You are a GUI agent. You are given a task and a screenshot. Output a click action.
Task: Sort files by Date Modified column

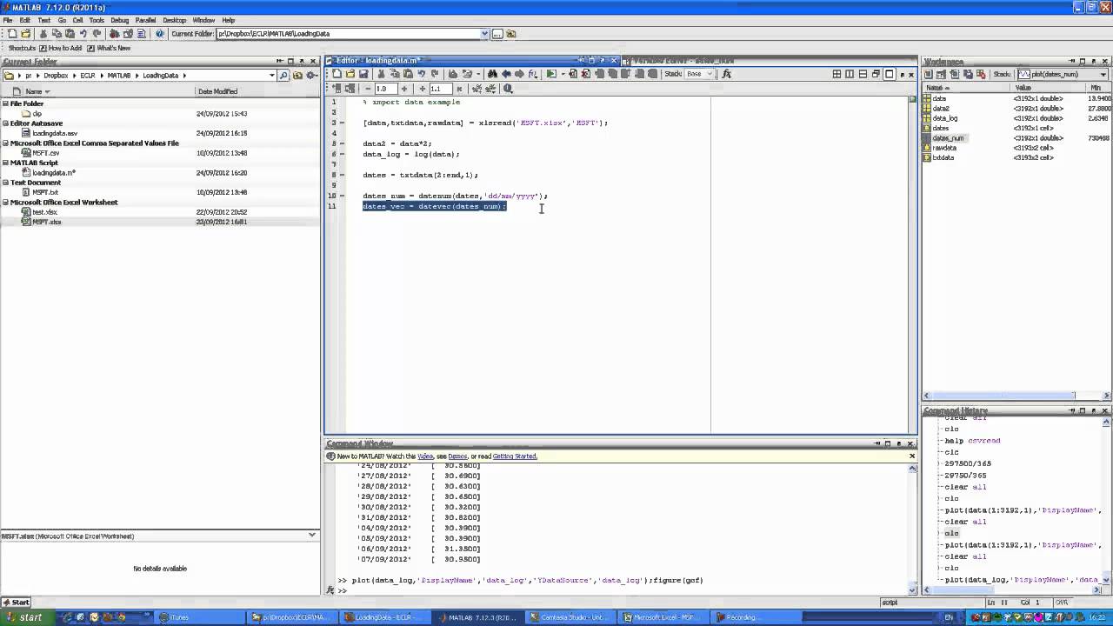[217, 91]
